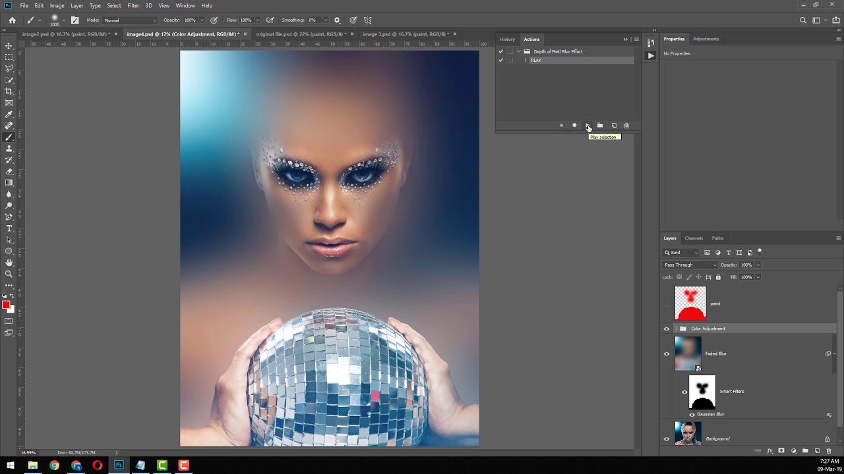
Task: Open layer blend mode Pass Through dropdown
Action: pos(690,265)
